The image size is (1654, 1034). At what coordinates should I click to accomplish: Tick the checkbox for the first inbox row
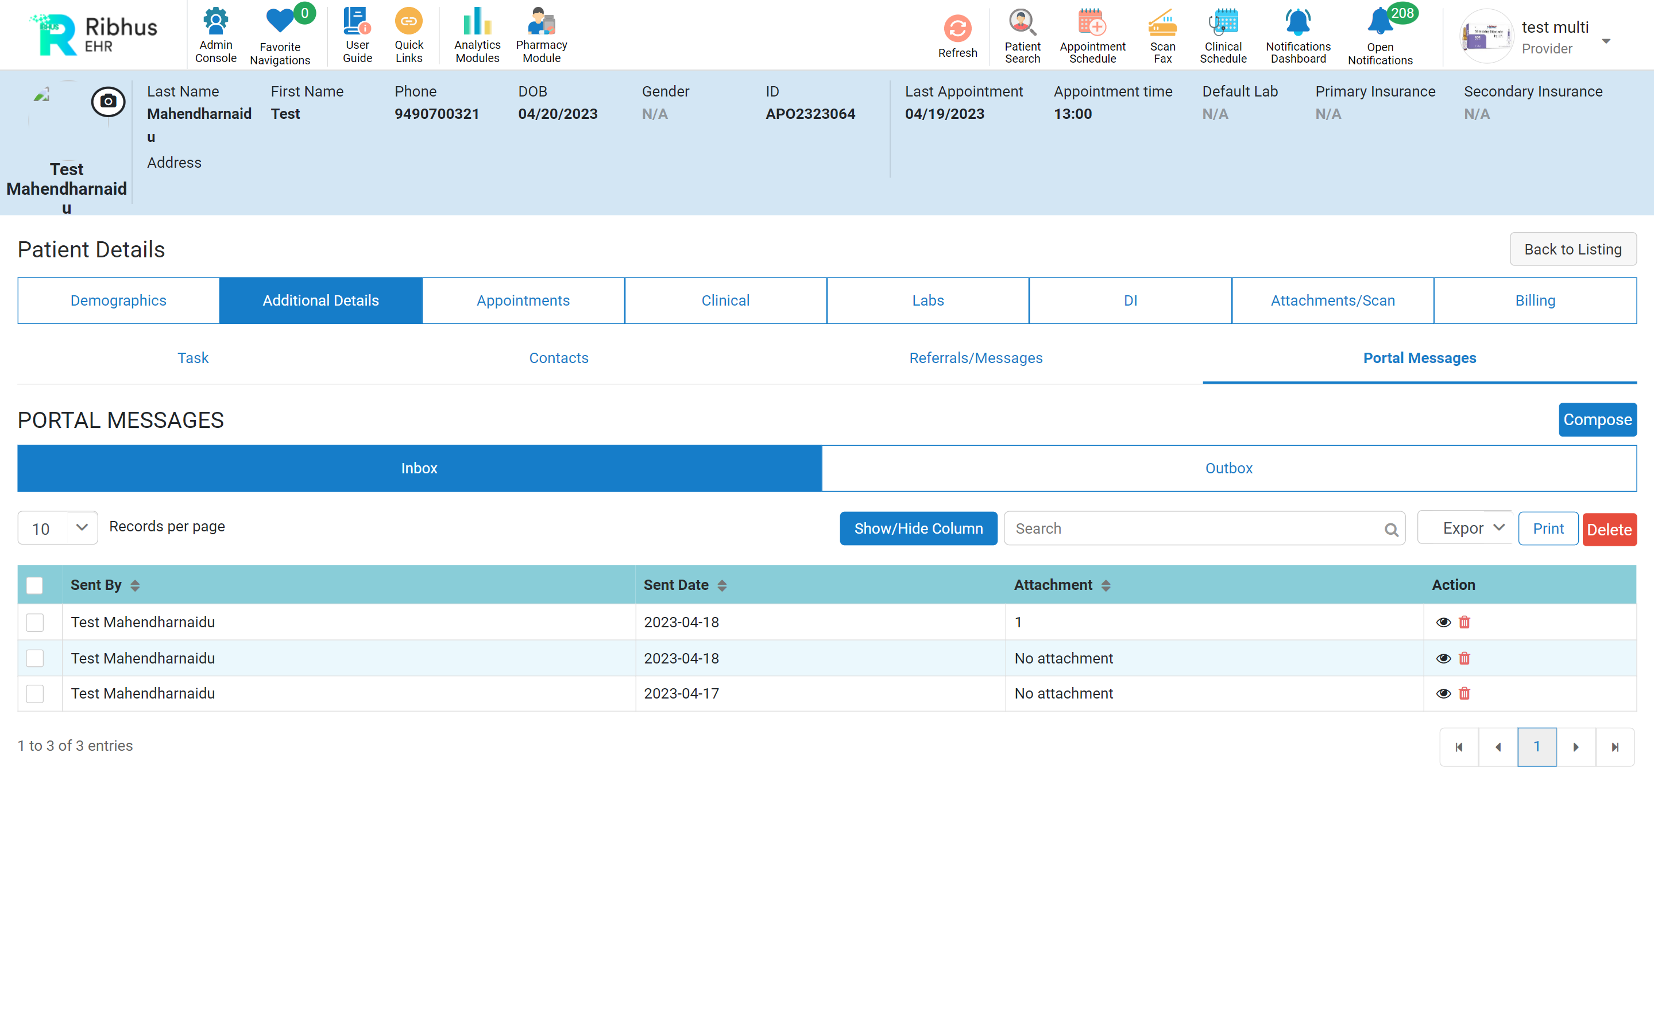35,622
